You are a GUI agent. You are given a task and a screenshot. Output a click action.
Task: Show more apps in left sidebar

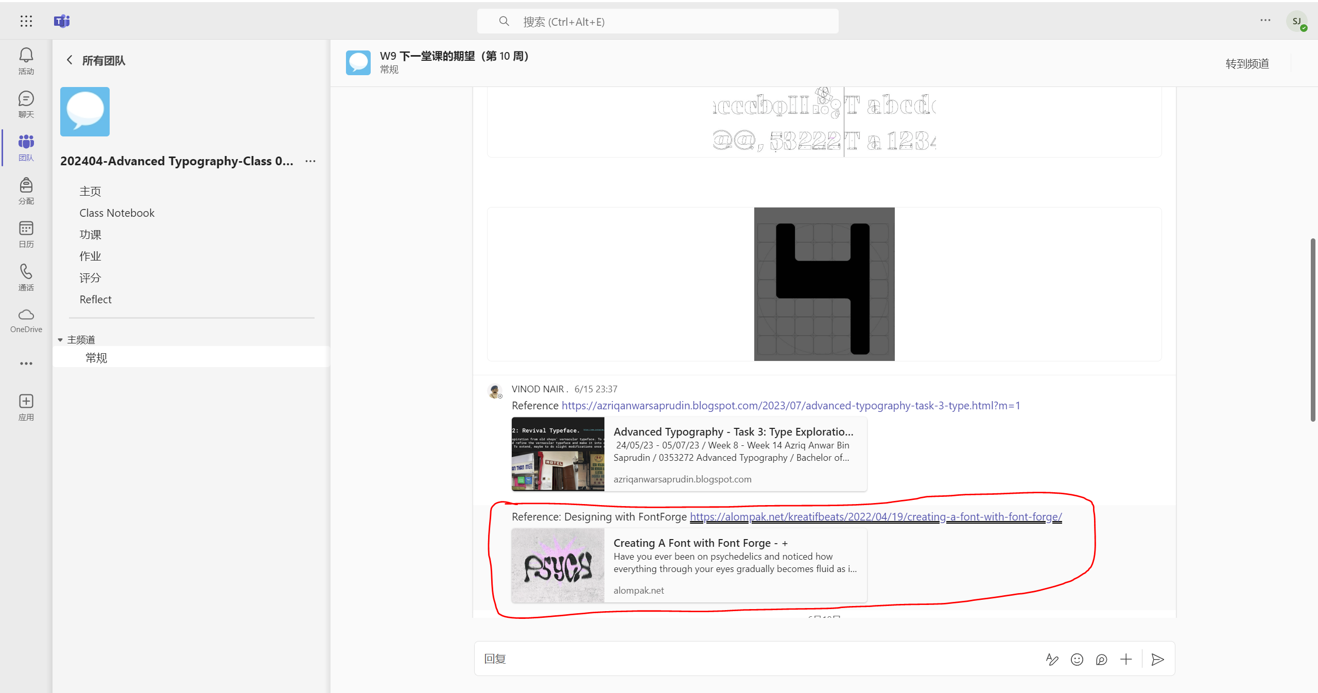click(26, 363)
